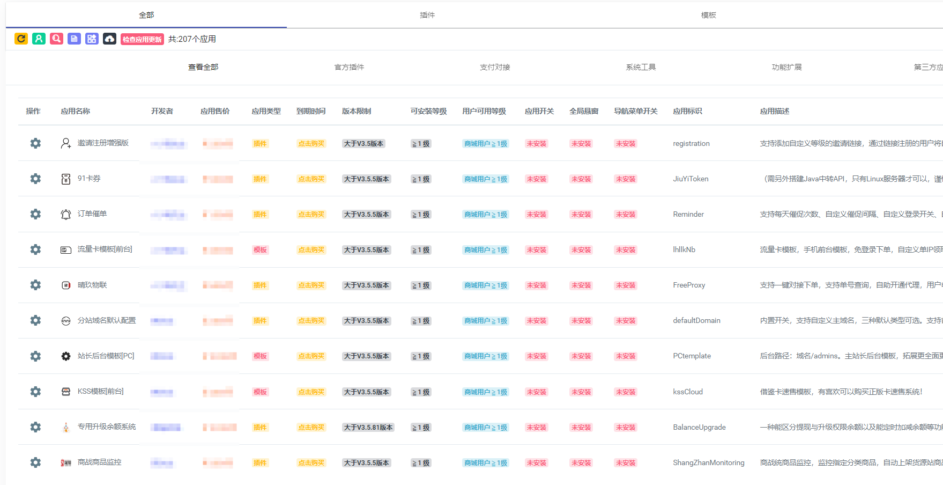943x485 pixels.
Task: Click gear icon for 商战商品监控 row
Action: [x=35, y=462]
